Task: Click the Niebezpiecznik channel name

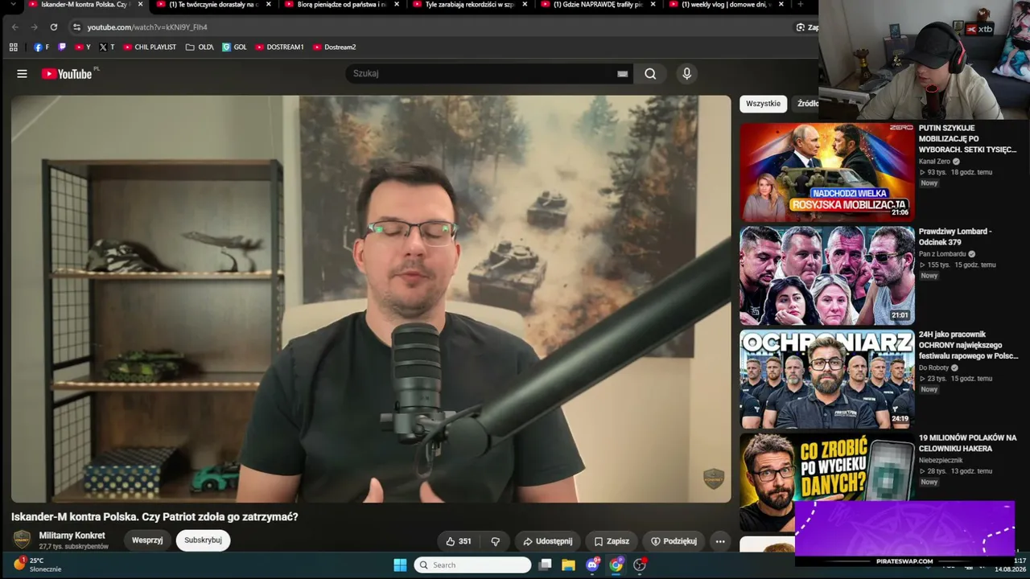Action: (939, 461)
